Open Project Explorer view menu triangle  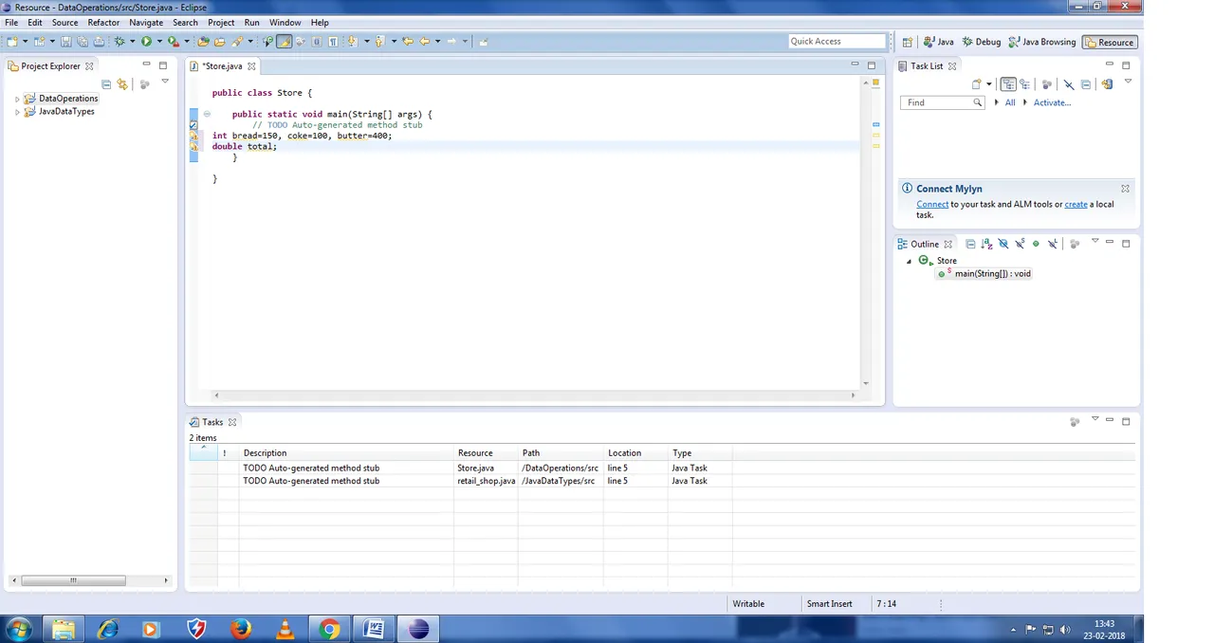point(164,82)
